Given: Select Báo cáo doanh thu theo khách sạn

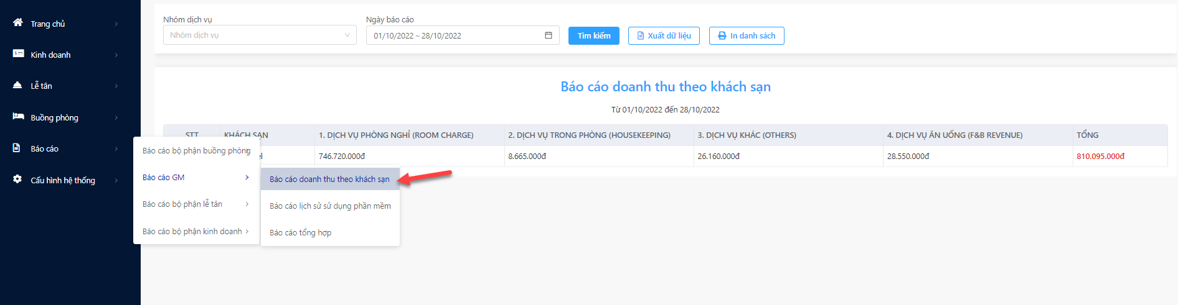Looking at the screenshot, I should [x=329, y=179].
